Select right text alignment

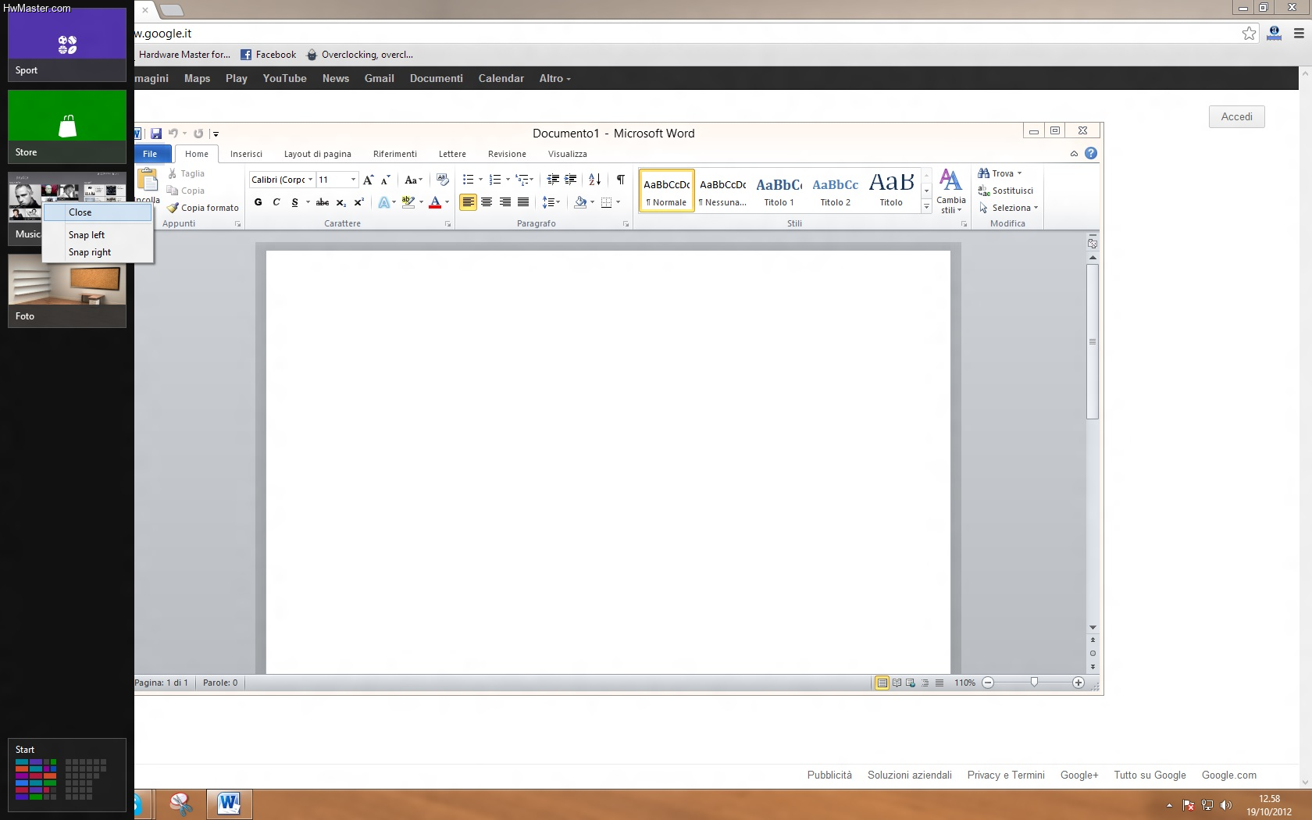pyautogui.click(x=504, y=202)
